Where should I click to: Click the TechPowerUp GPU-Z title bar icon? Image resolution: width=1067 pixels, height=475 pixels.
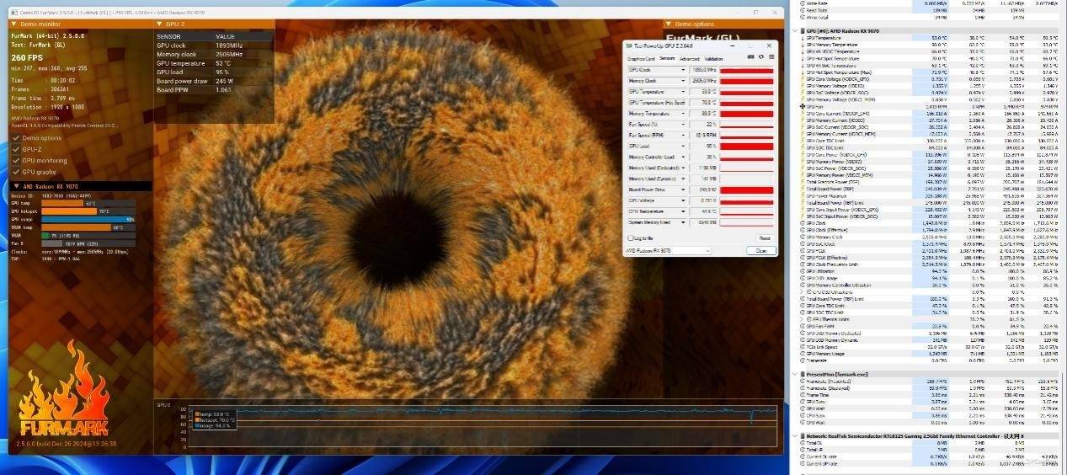click(x=627, y=45)
